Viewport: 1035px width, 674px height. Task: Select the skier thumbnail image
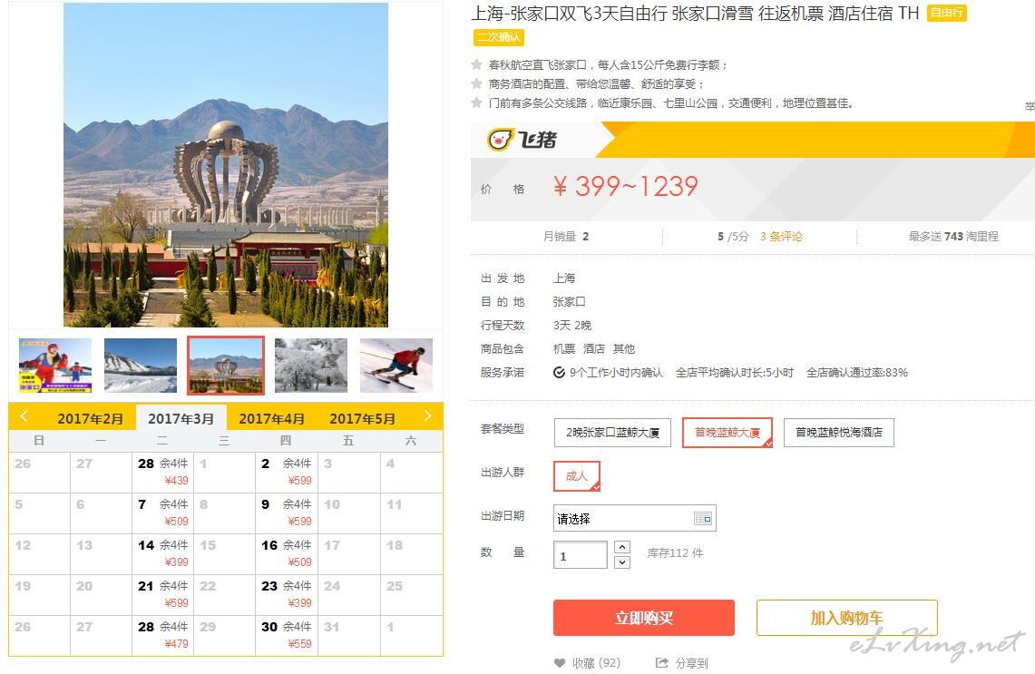(396, 366)
